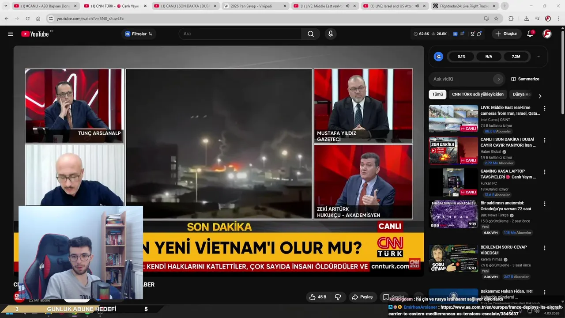Open 'CANLI | SON DAKİKA | DUBAİ' Haber Global thumbnail
Viewport: 565px width, 318px height.
coord(453,150)
